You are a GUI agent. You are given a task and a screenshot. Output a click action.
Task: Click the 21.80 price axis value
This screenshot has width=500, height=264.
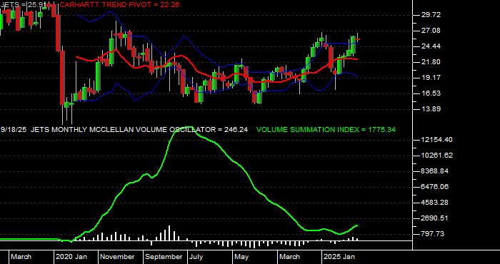click(431, 62)
